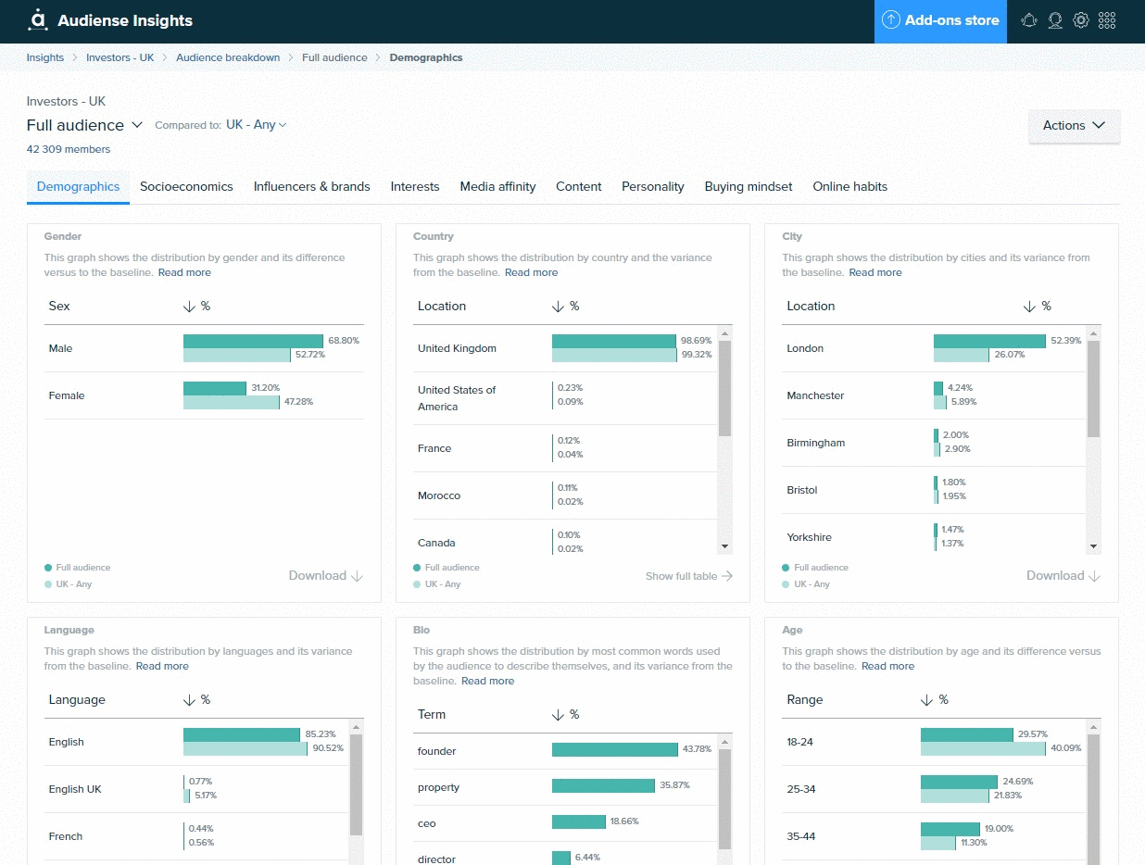Open 'Investors - UK' breadcrumb link
This screenshot has height=865, width=1145.
click(x=120, y=57)
